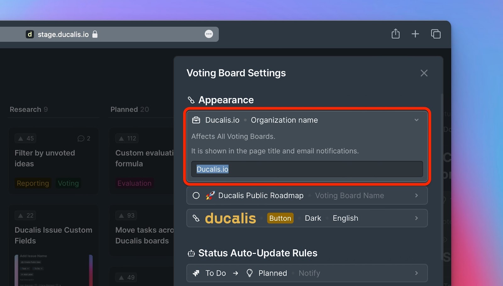Select the Ducalis Public Roadmap radio button
Screen dimensions: 503x286
point(196,196)
